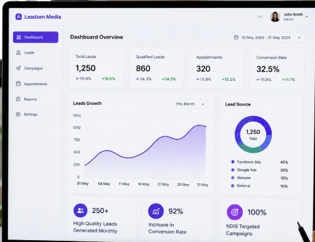Open Campaigns via the rocket icon
315x242 pixels.
[19, 68]
